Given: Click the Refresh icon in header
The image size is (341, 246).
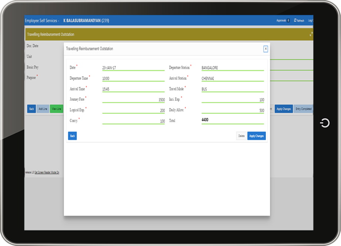Looking at the screenshot, I should [295, 21].
